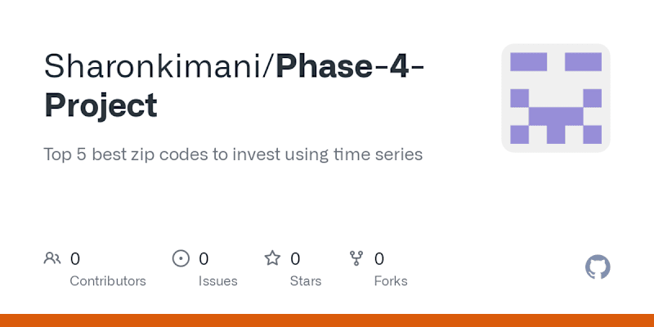Click the Stars label
This screenshot has width=654, height=327.
(x=306, y=281)
